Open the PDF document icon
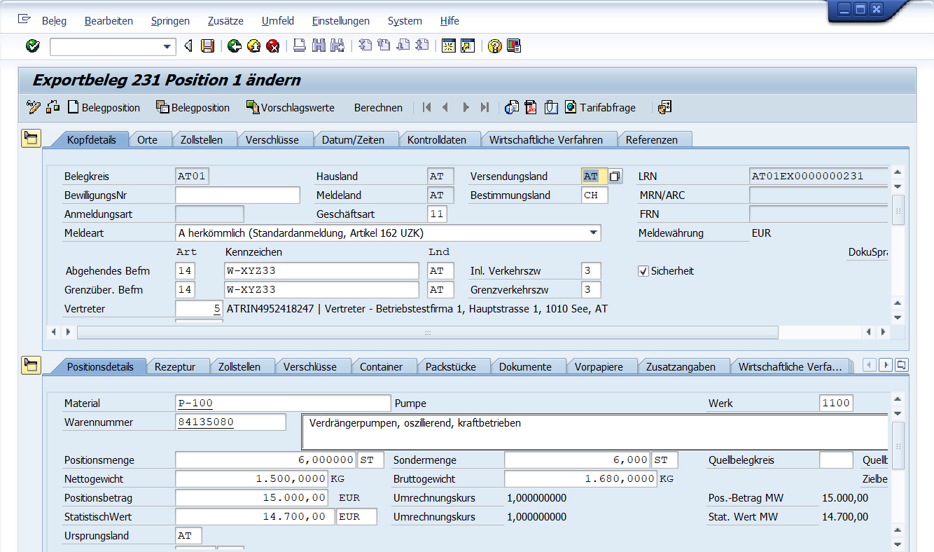The image size is (934, 552). click(x=531, y=107)
